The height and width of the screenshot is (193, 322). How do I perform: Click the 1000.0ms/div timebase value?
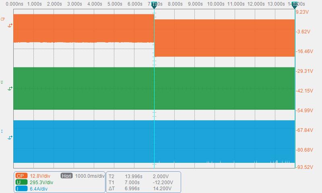tap(90, 176)
